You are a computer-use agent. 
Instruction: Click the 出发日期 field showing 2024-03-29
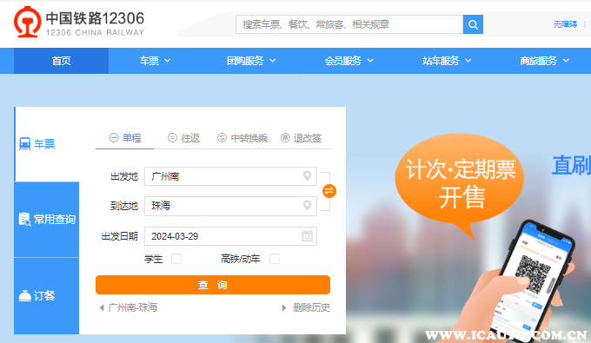pyautogui.click(x=230, y=236)
